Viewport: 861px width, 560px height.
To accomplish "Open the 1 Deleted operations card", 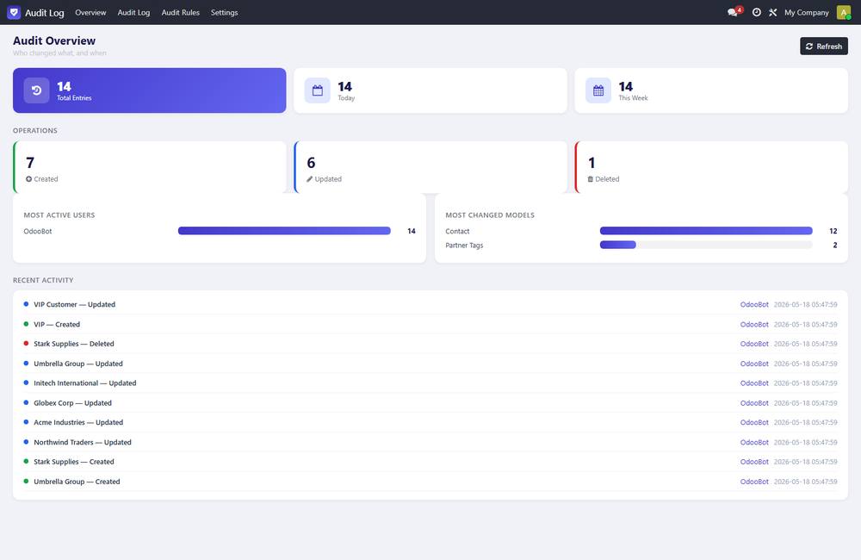I will (711, 167).
